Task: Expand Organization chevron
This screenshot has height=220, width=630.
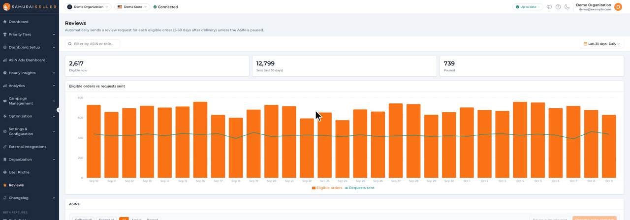Action: click(54, 159)
